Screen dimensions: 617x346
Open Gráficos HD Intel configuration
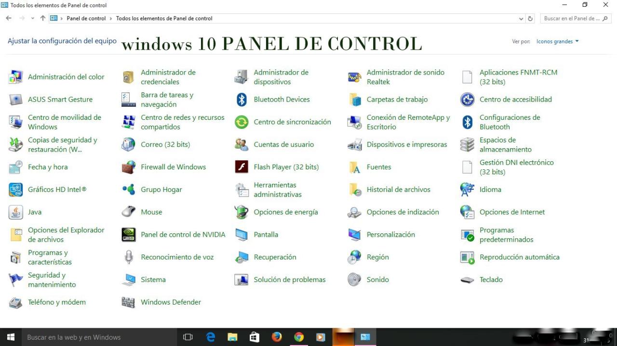[x=56, y=190]
